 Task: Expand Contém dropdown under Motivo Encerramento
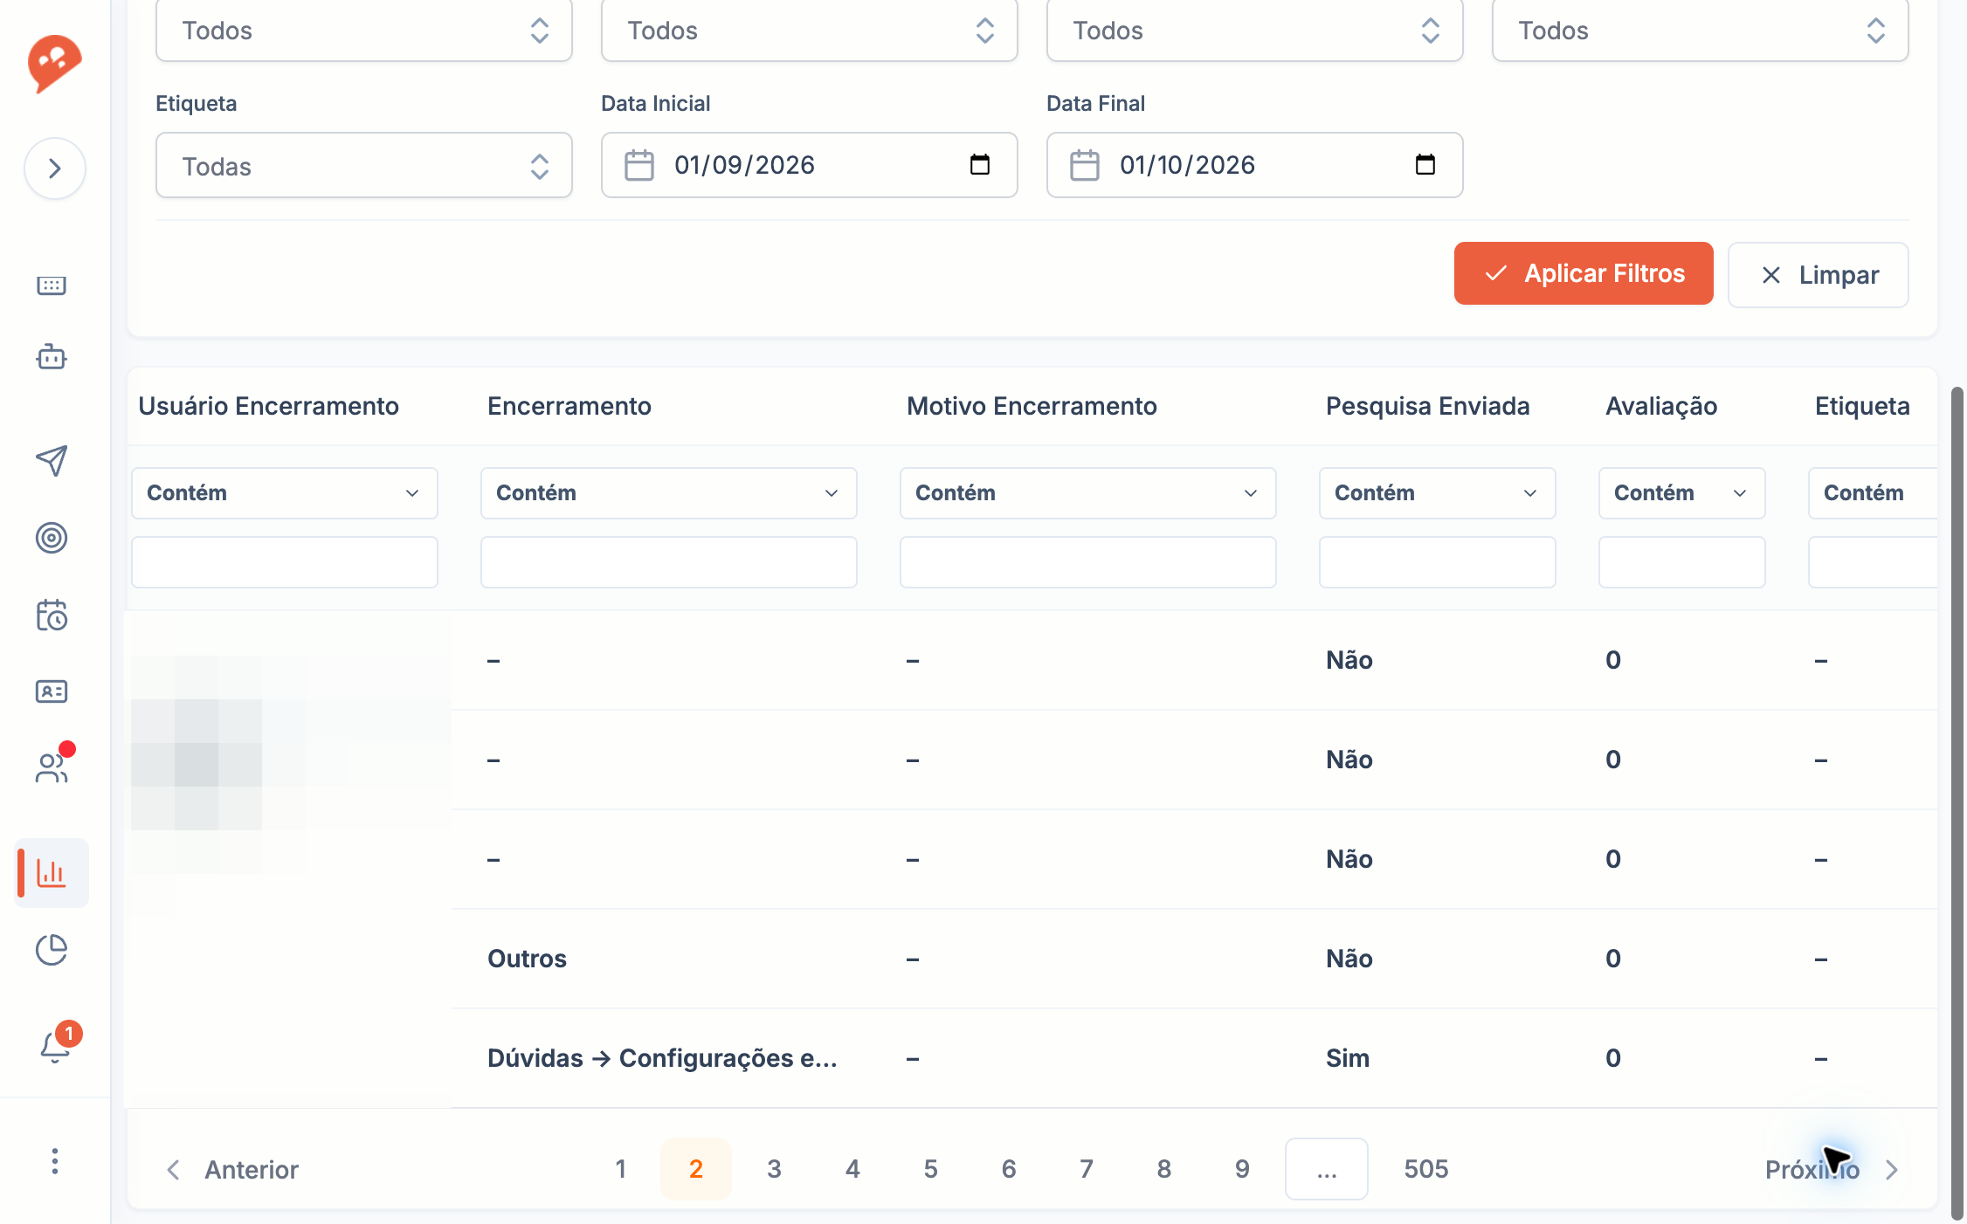(x=1087, y=493)
